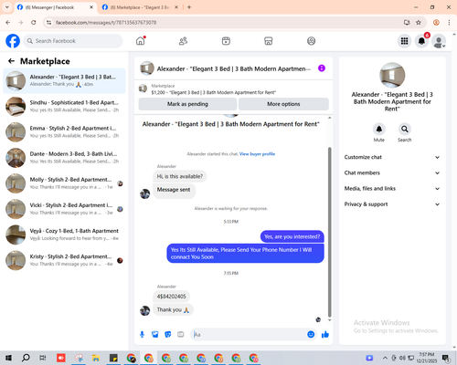Viewport: 457px width, 365px height.
Task: Click the 'Hi, is this available?' message
Action: [x=180, y=176]
